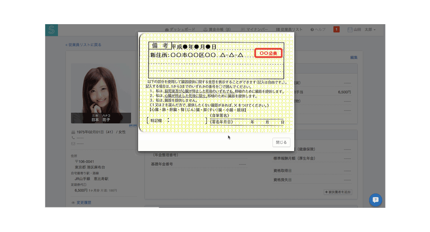Image resolution: width=430 pixels, height=232 pixels.
Task: Click the 編集 link on the right panel
Action: tap(354, 57)
